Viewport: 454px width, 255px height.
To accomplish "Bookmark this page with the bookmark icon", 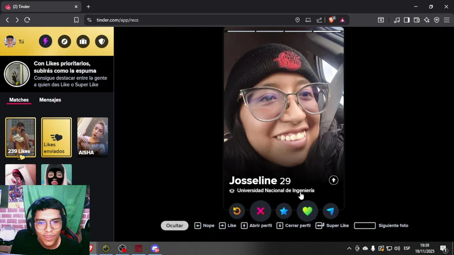I will (76, 20).
